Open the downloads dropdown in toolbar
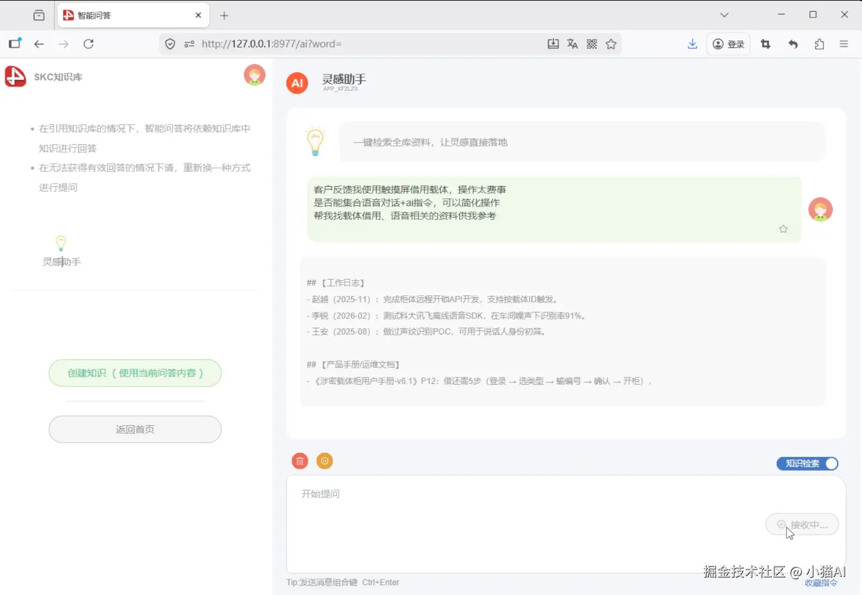Viewport: 862px width, 595px height. coord(692,44)
